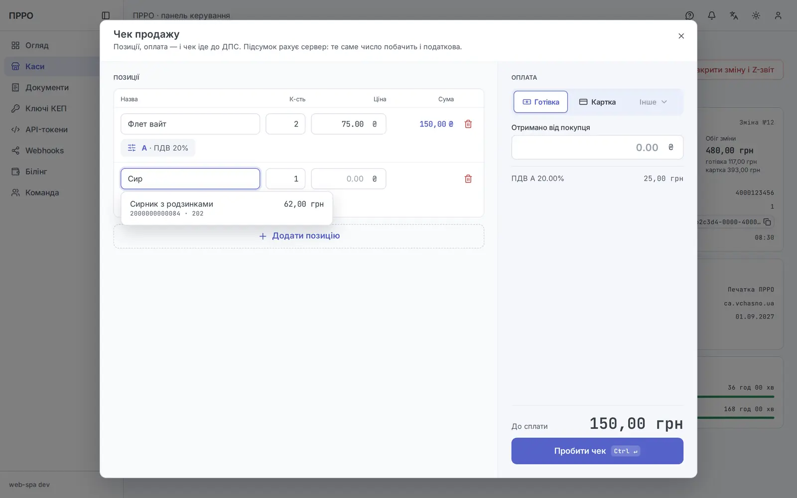The height and width of the screenshot is (498, 797).
Task: Expand the Інше payment dropdown
Action: (x=653, y=102)
